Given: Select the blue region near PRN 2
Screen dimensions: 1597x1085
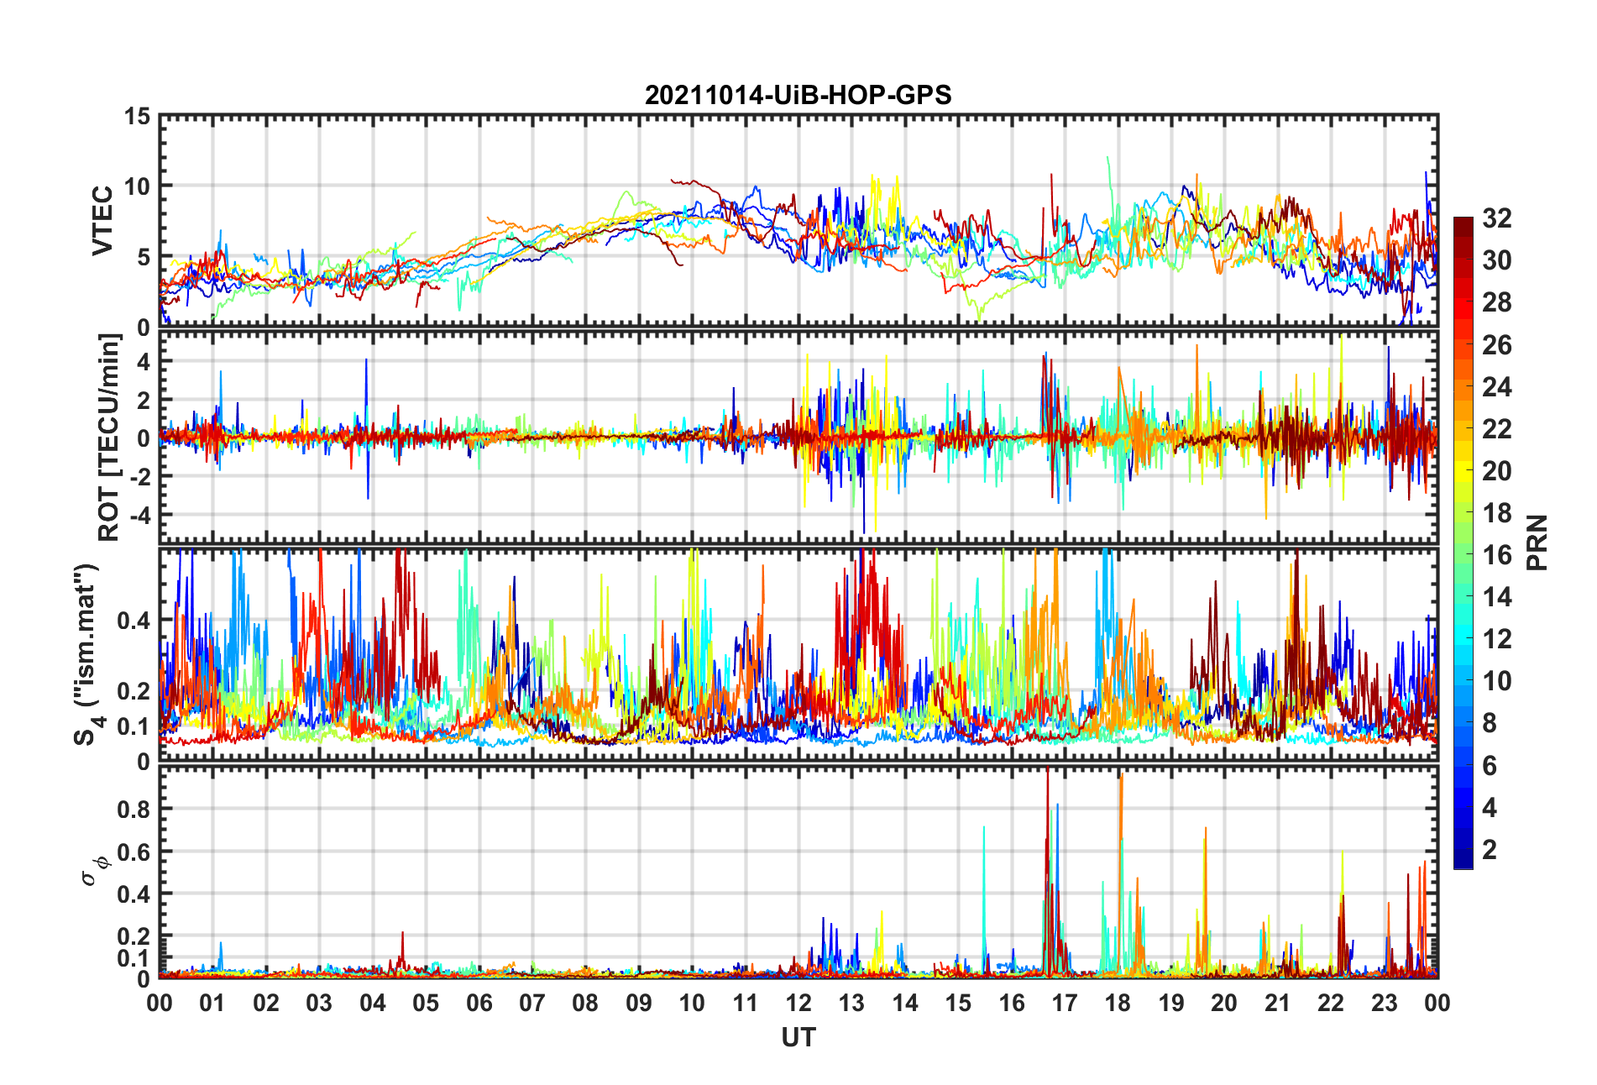Looking at the screenshot, I should pos(1463,849).
